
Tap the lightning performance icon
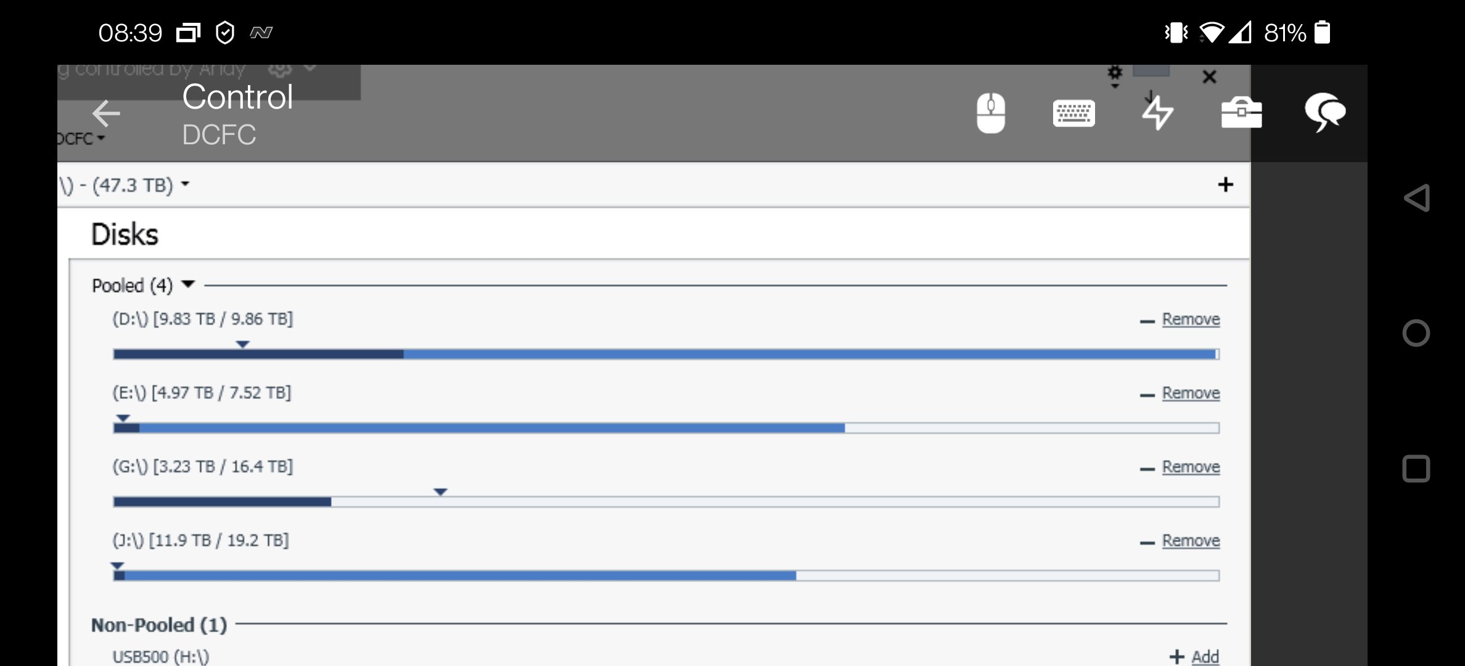[x=1157, y=113]
